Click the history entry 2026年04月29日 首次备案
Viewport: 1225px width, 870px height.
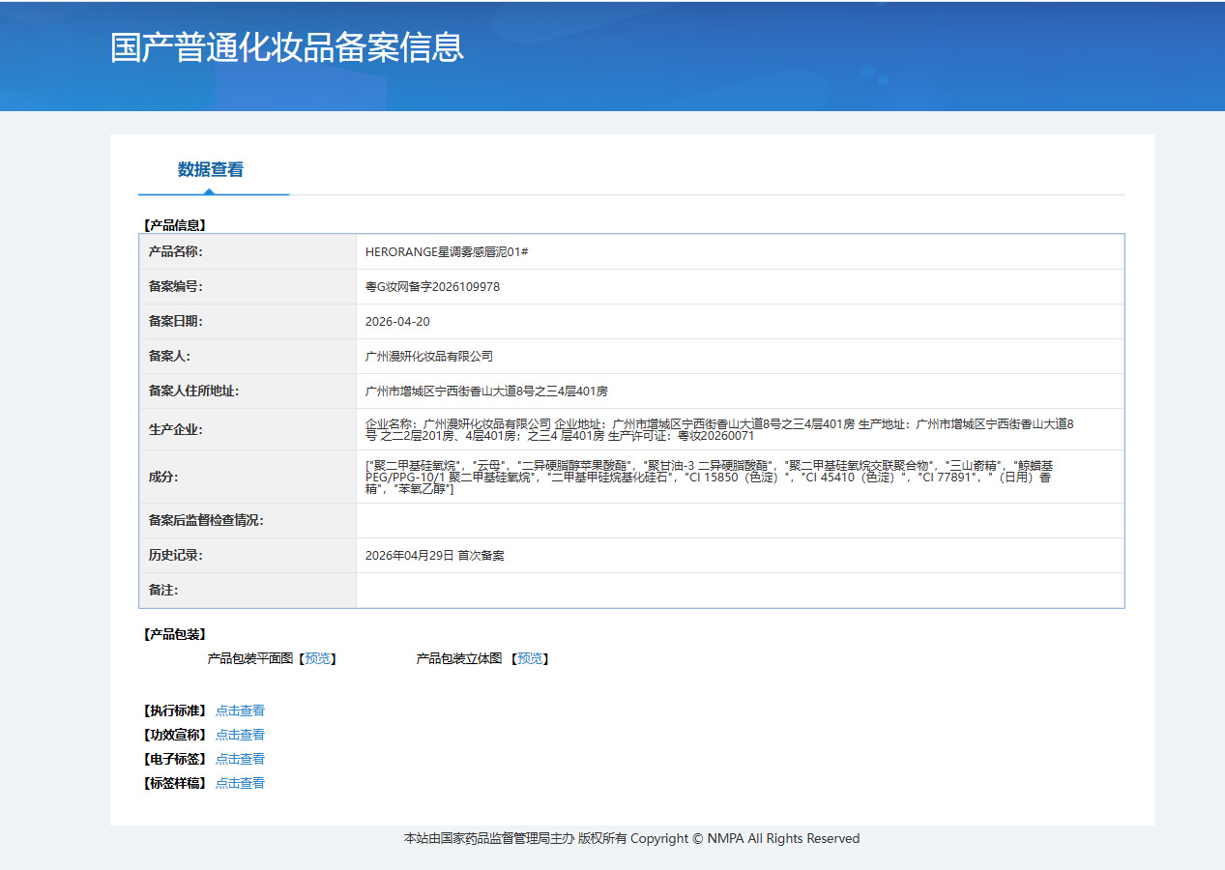coord(435,556)
